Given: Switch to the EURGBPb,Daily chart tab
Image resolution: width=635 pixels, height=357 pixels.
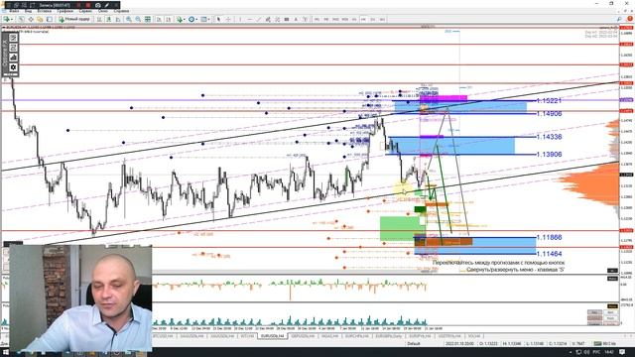Looking at the screenshot, I should (388, 336).
